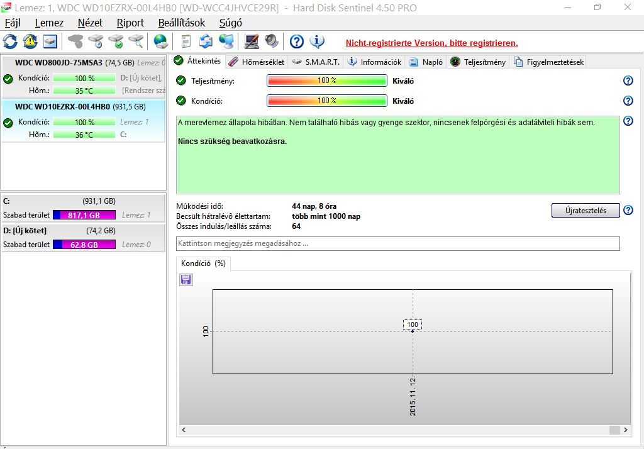Screen dimensions: 644x449
Task: Click the info bubble toolbar icon
Action: 317,42
